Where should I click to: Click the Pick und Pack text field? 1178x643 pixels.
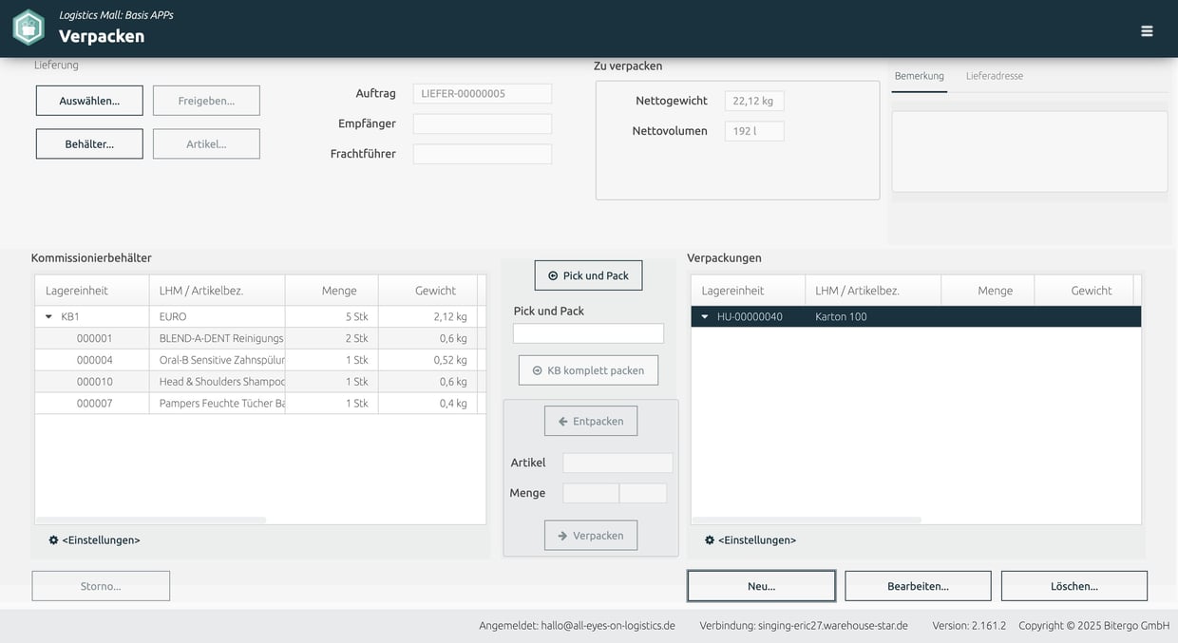[588, 333]
